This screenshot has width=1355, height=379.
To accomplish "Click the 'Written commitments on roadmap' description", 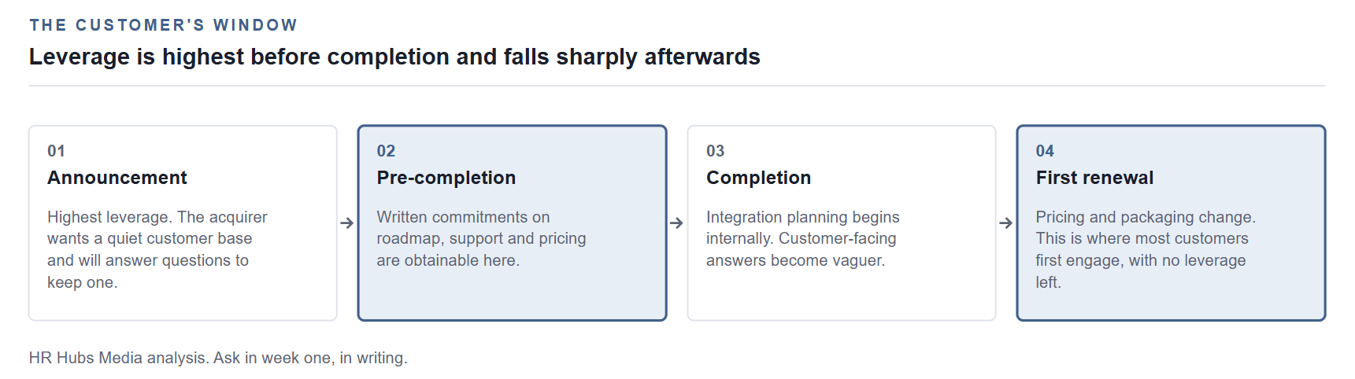I will pos(481,238).
